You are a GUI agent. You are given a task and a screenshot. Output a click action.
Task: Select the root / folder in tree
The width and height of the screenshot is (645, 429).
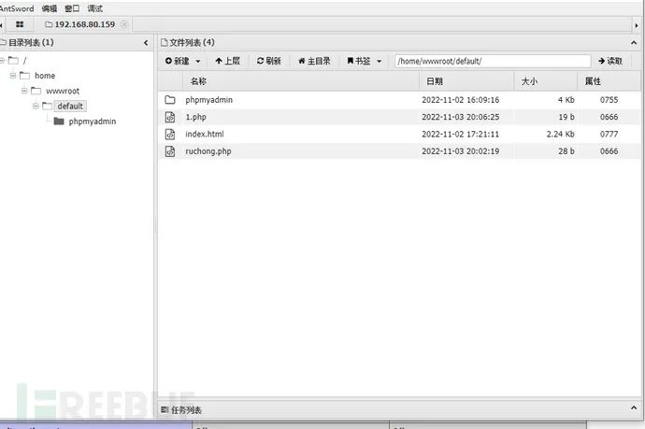[x=24, y=61]
